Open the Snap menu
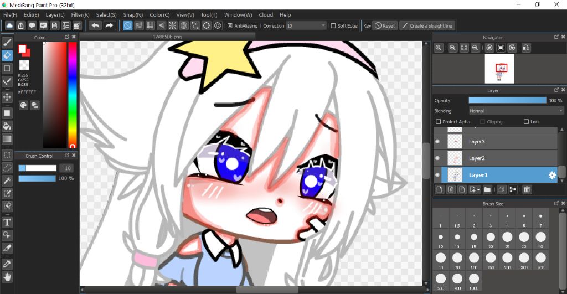The image size is (567, 294). (x=133, y=15)
